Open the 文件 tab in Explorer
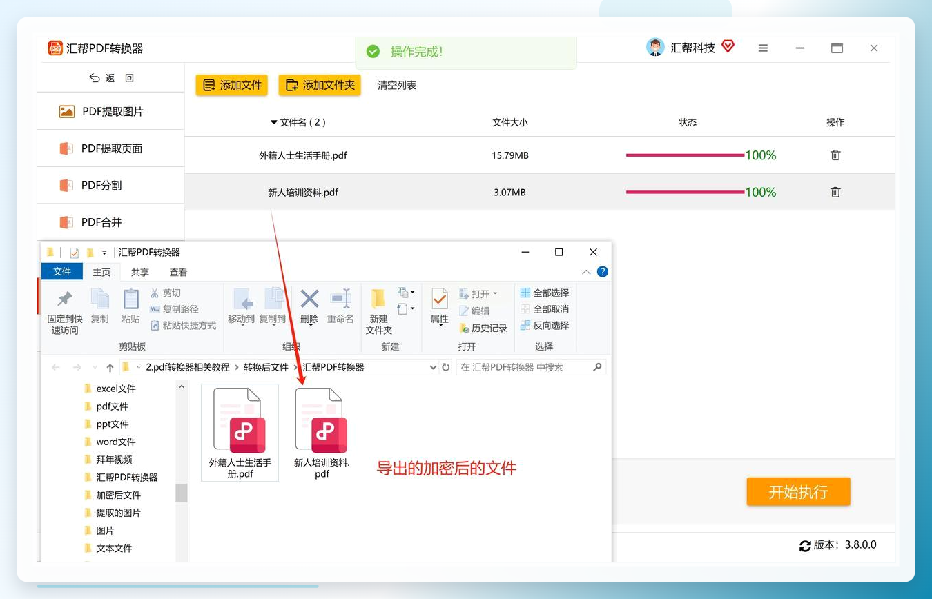This screenshot has height=599, width=932. (62, 272)
